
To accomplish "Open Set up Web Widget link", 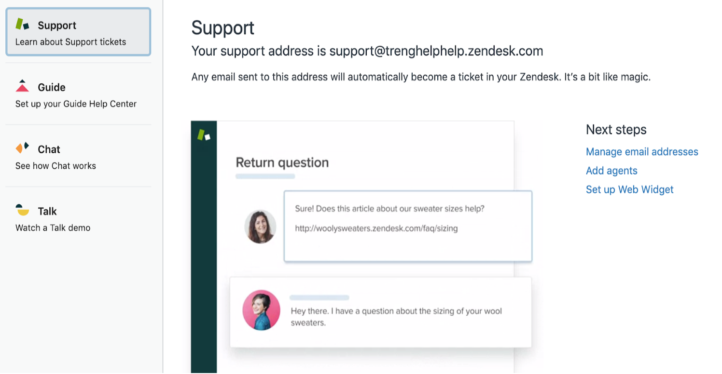I will click(629, 189).
